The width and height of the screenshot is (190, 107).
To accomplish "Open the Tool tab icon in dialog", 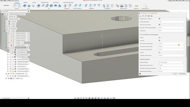I will pos(140,16).
